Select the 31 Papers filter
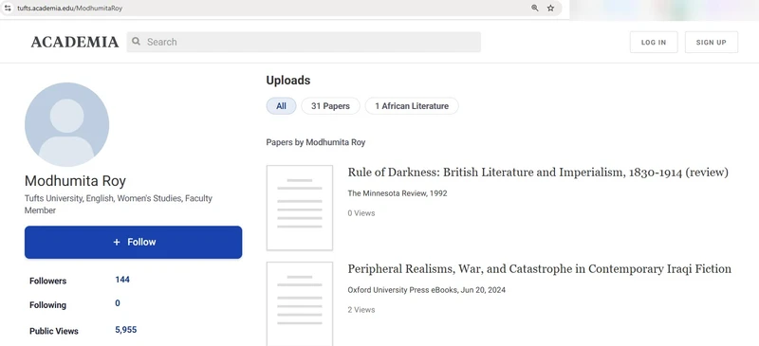 point(330,106)
